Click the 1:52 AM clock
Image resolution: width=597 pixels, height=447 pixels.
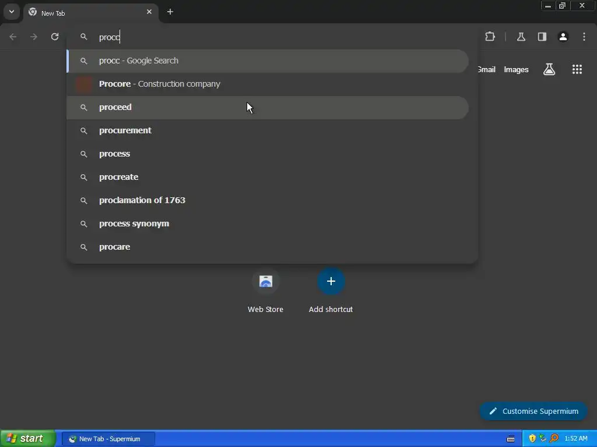(575, 439)
